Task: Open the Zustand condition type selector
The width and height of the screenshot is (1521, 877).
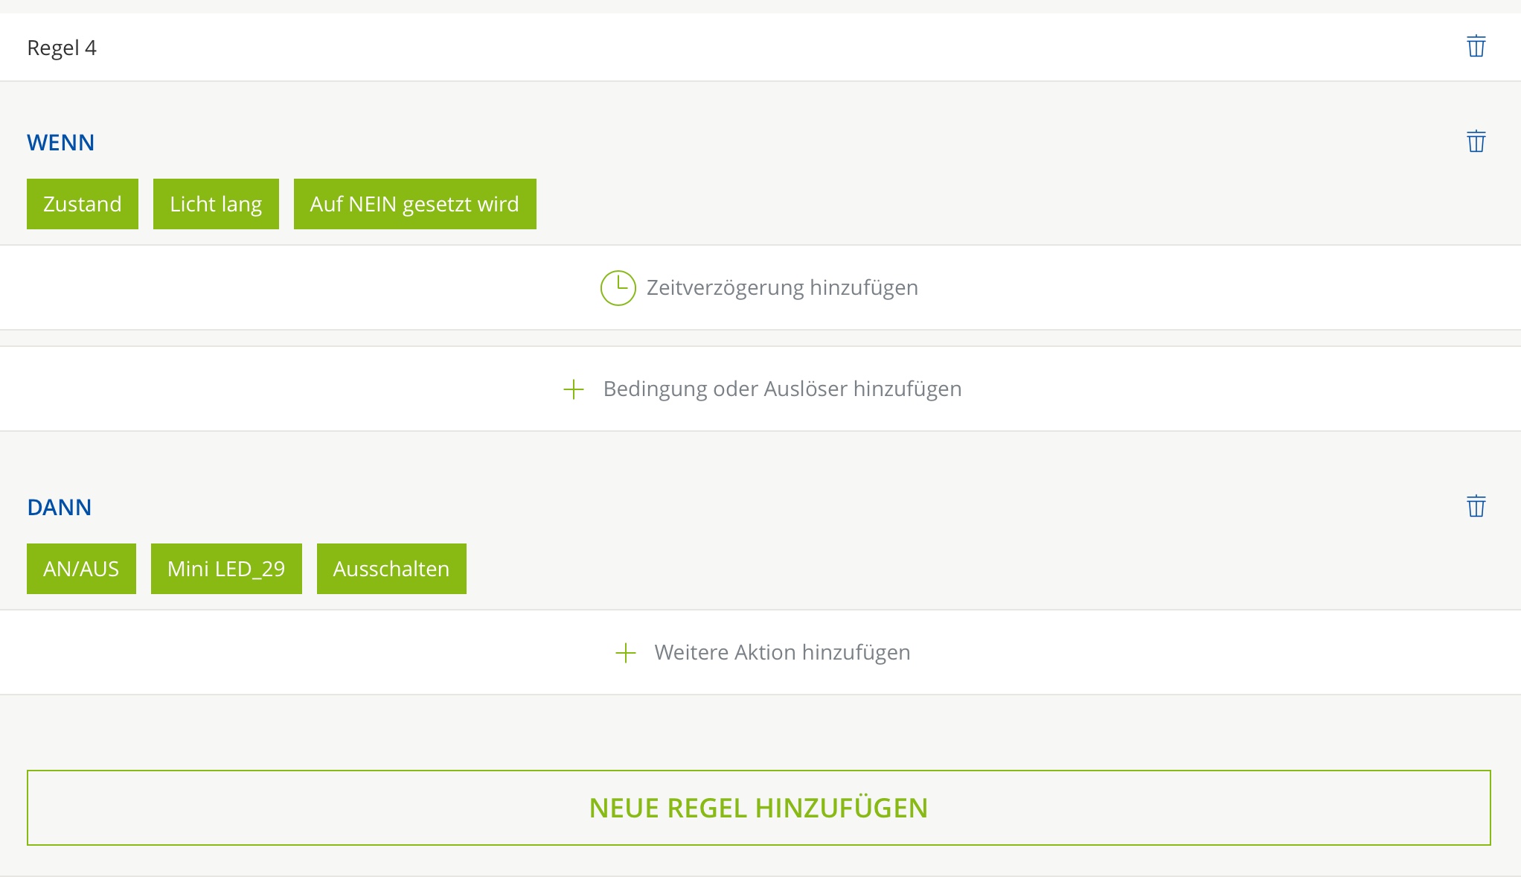Action: (82, 204)
